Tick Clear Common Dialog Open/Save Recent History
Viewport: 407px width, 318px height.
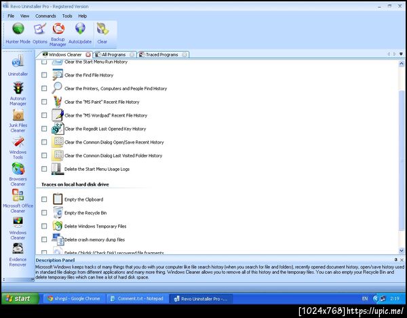click(44, 142)
